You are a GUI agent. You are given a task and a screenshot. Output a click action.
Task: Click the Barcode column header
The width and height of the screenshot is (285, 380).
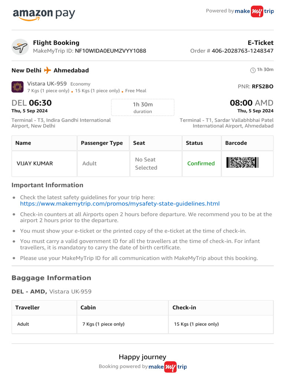click(236, 143)
